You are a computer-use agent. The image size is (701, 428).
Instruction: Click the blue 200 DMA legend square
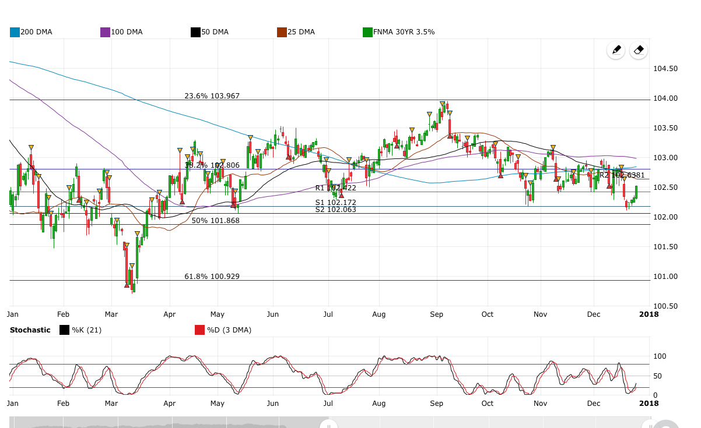(15, 32)
